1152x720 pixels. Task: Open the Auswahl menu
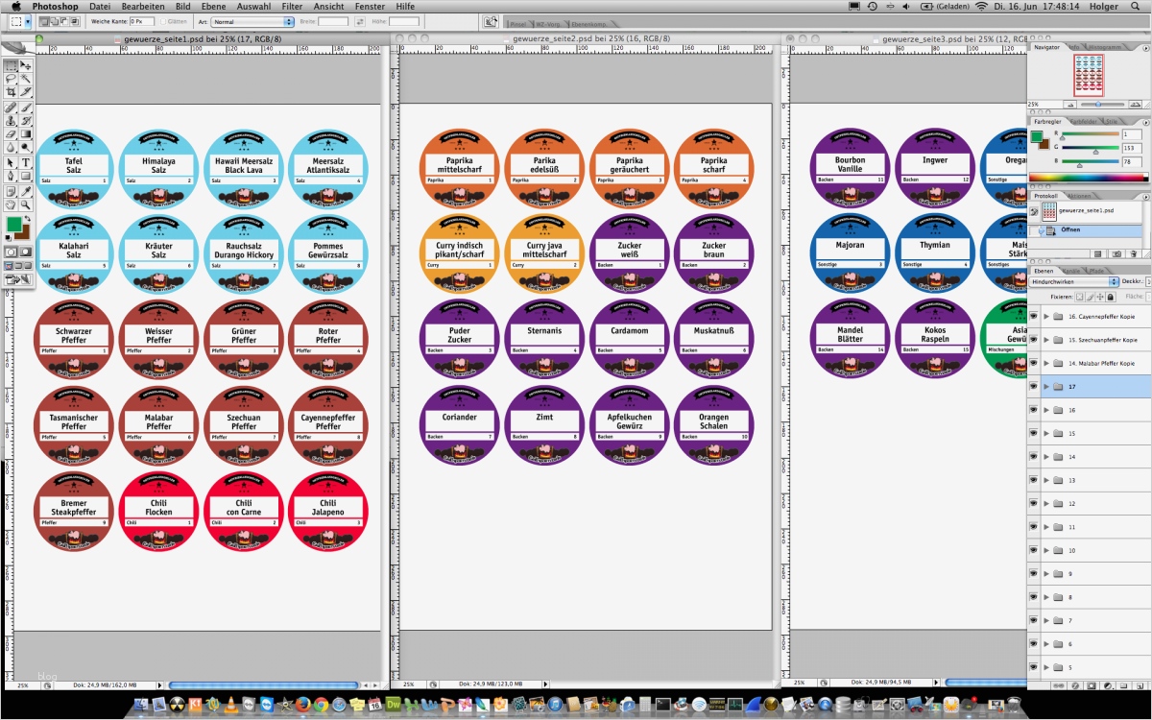tap(253, 6)
